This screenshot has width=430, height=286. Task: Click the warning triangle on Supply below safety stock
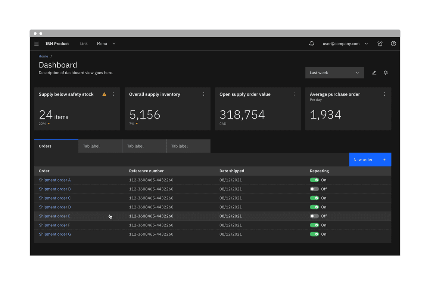(x=104, y=94)
